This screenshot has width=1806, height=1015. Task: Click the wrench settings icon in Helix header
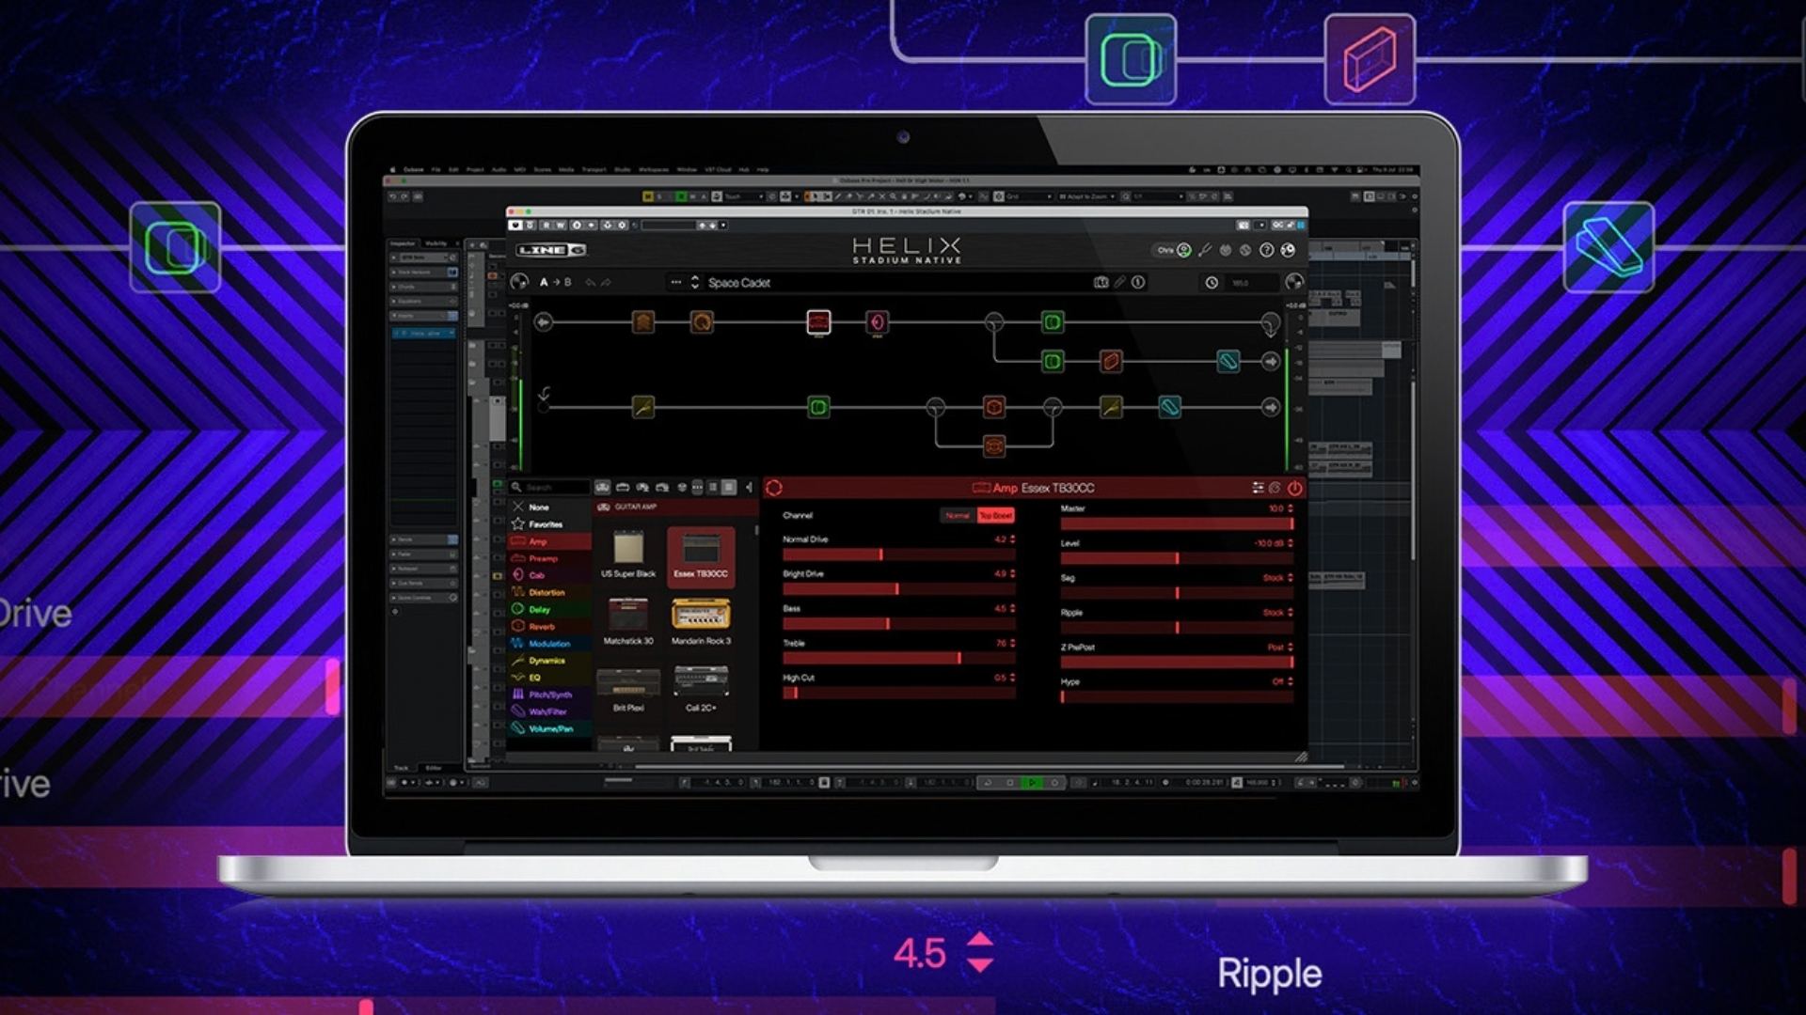[x=1205, y=250]
